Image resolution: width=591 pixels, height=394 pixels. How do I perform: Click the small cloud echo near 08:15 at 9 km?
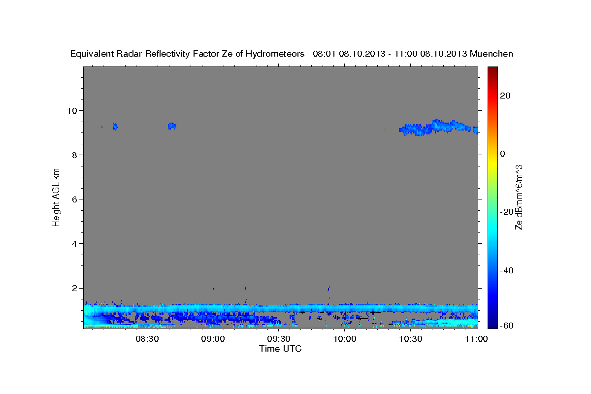115,126
